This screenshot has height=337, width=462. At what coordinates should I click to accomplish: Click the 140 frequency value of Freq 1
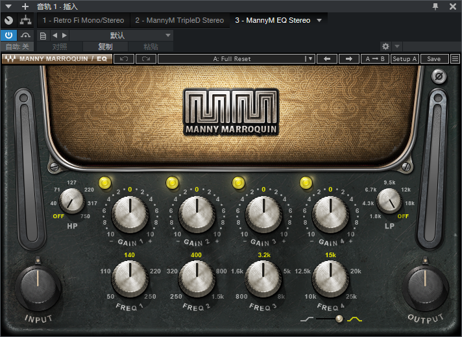tap(129, 255)
